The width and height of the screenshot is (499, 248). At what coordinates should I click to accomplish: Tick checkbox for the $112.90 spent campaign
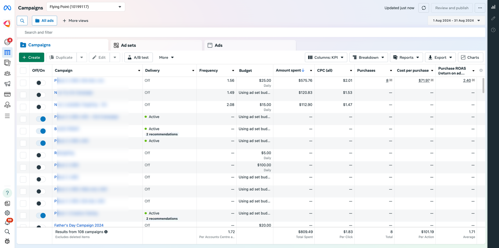pyautogui.click(x=23, y=107)
